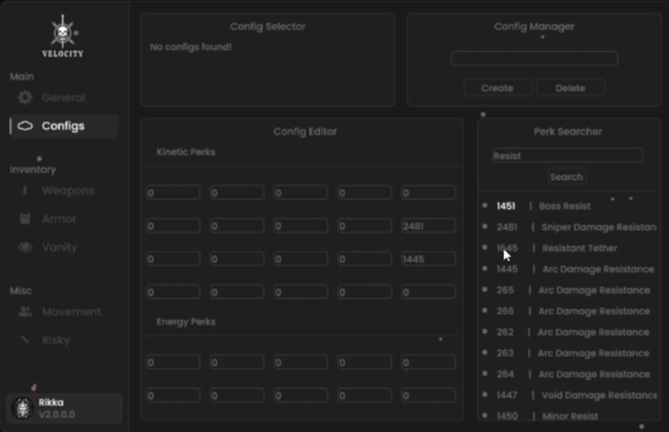Click the Armor sidebar icon
This screenshot has width=669, height=432.
click(25, 219)
